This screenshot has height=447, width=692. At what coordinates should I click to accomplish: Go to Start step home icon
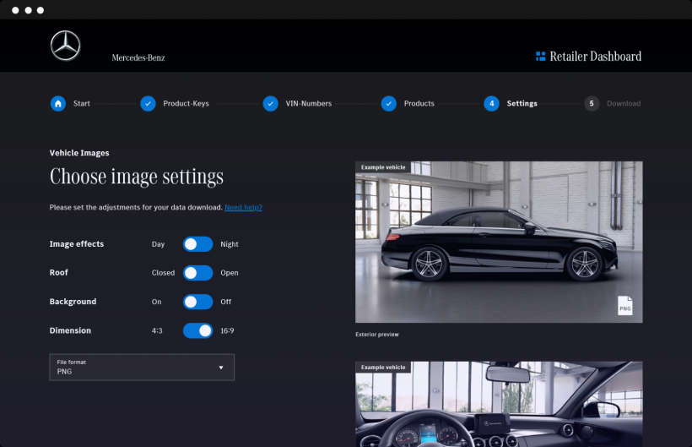[x=58, y=103]
